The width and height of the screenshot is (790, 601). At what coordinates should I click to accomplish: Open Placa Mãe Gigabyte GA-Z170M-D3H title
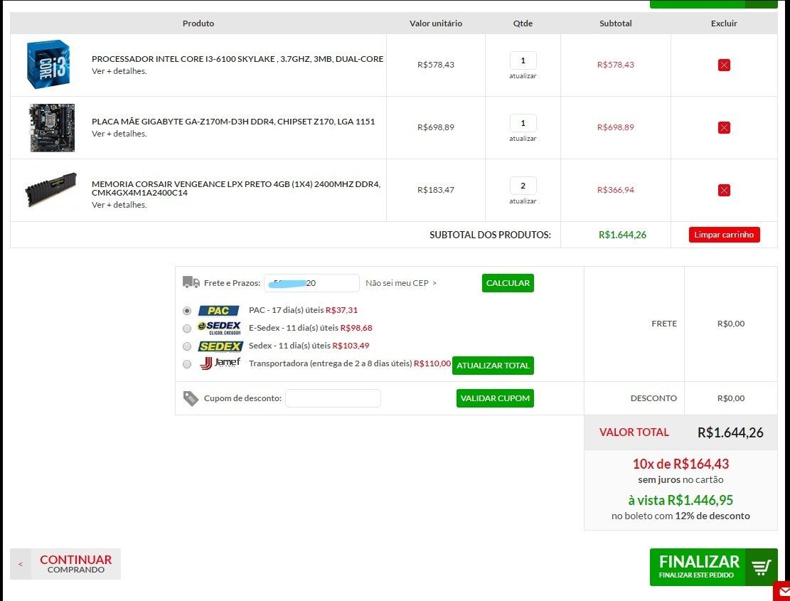[233, 122]
